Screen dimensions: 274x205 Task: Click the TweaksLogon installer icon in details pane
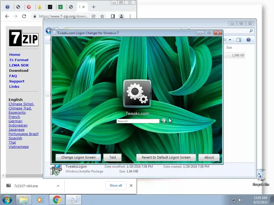56,170
